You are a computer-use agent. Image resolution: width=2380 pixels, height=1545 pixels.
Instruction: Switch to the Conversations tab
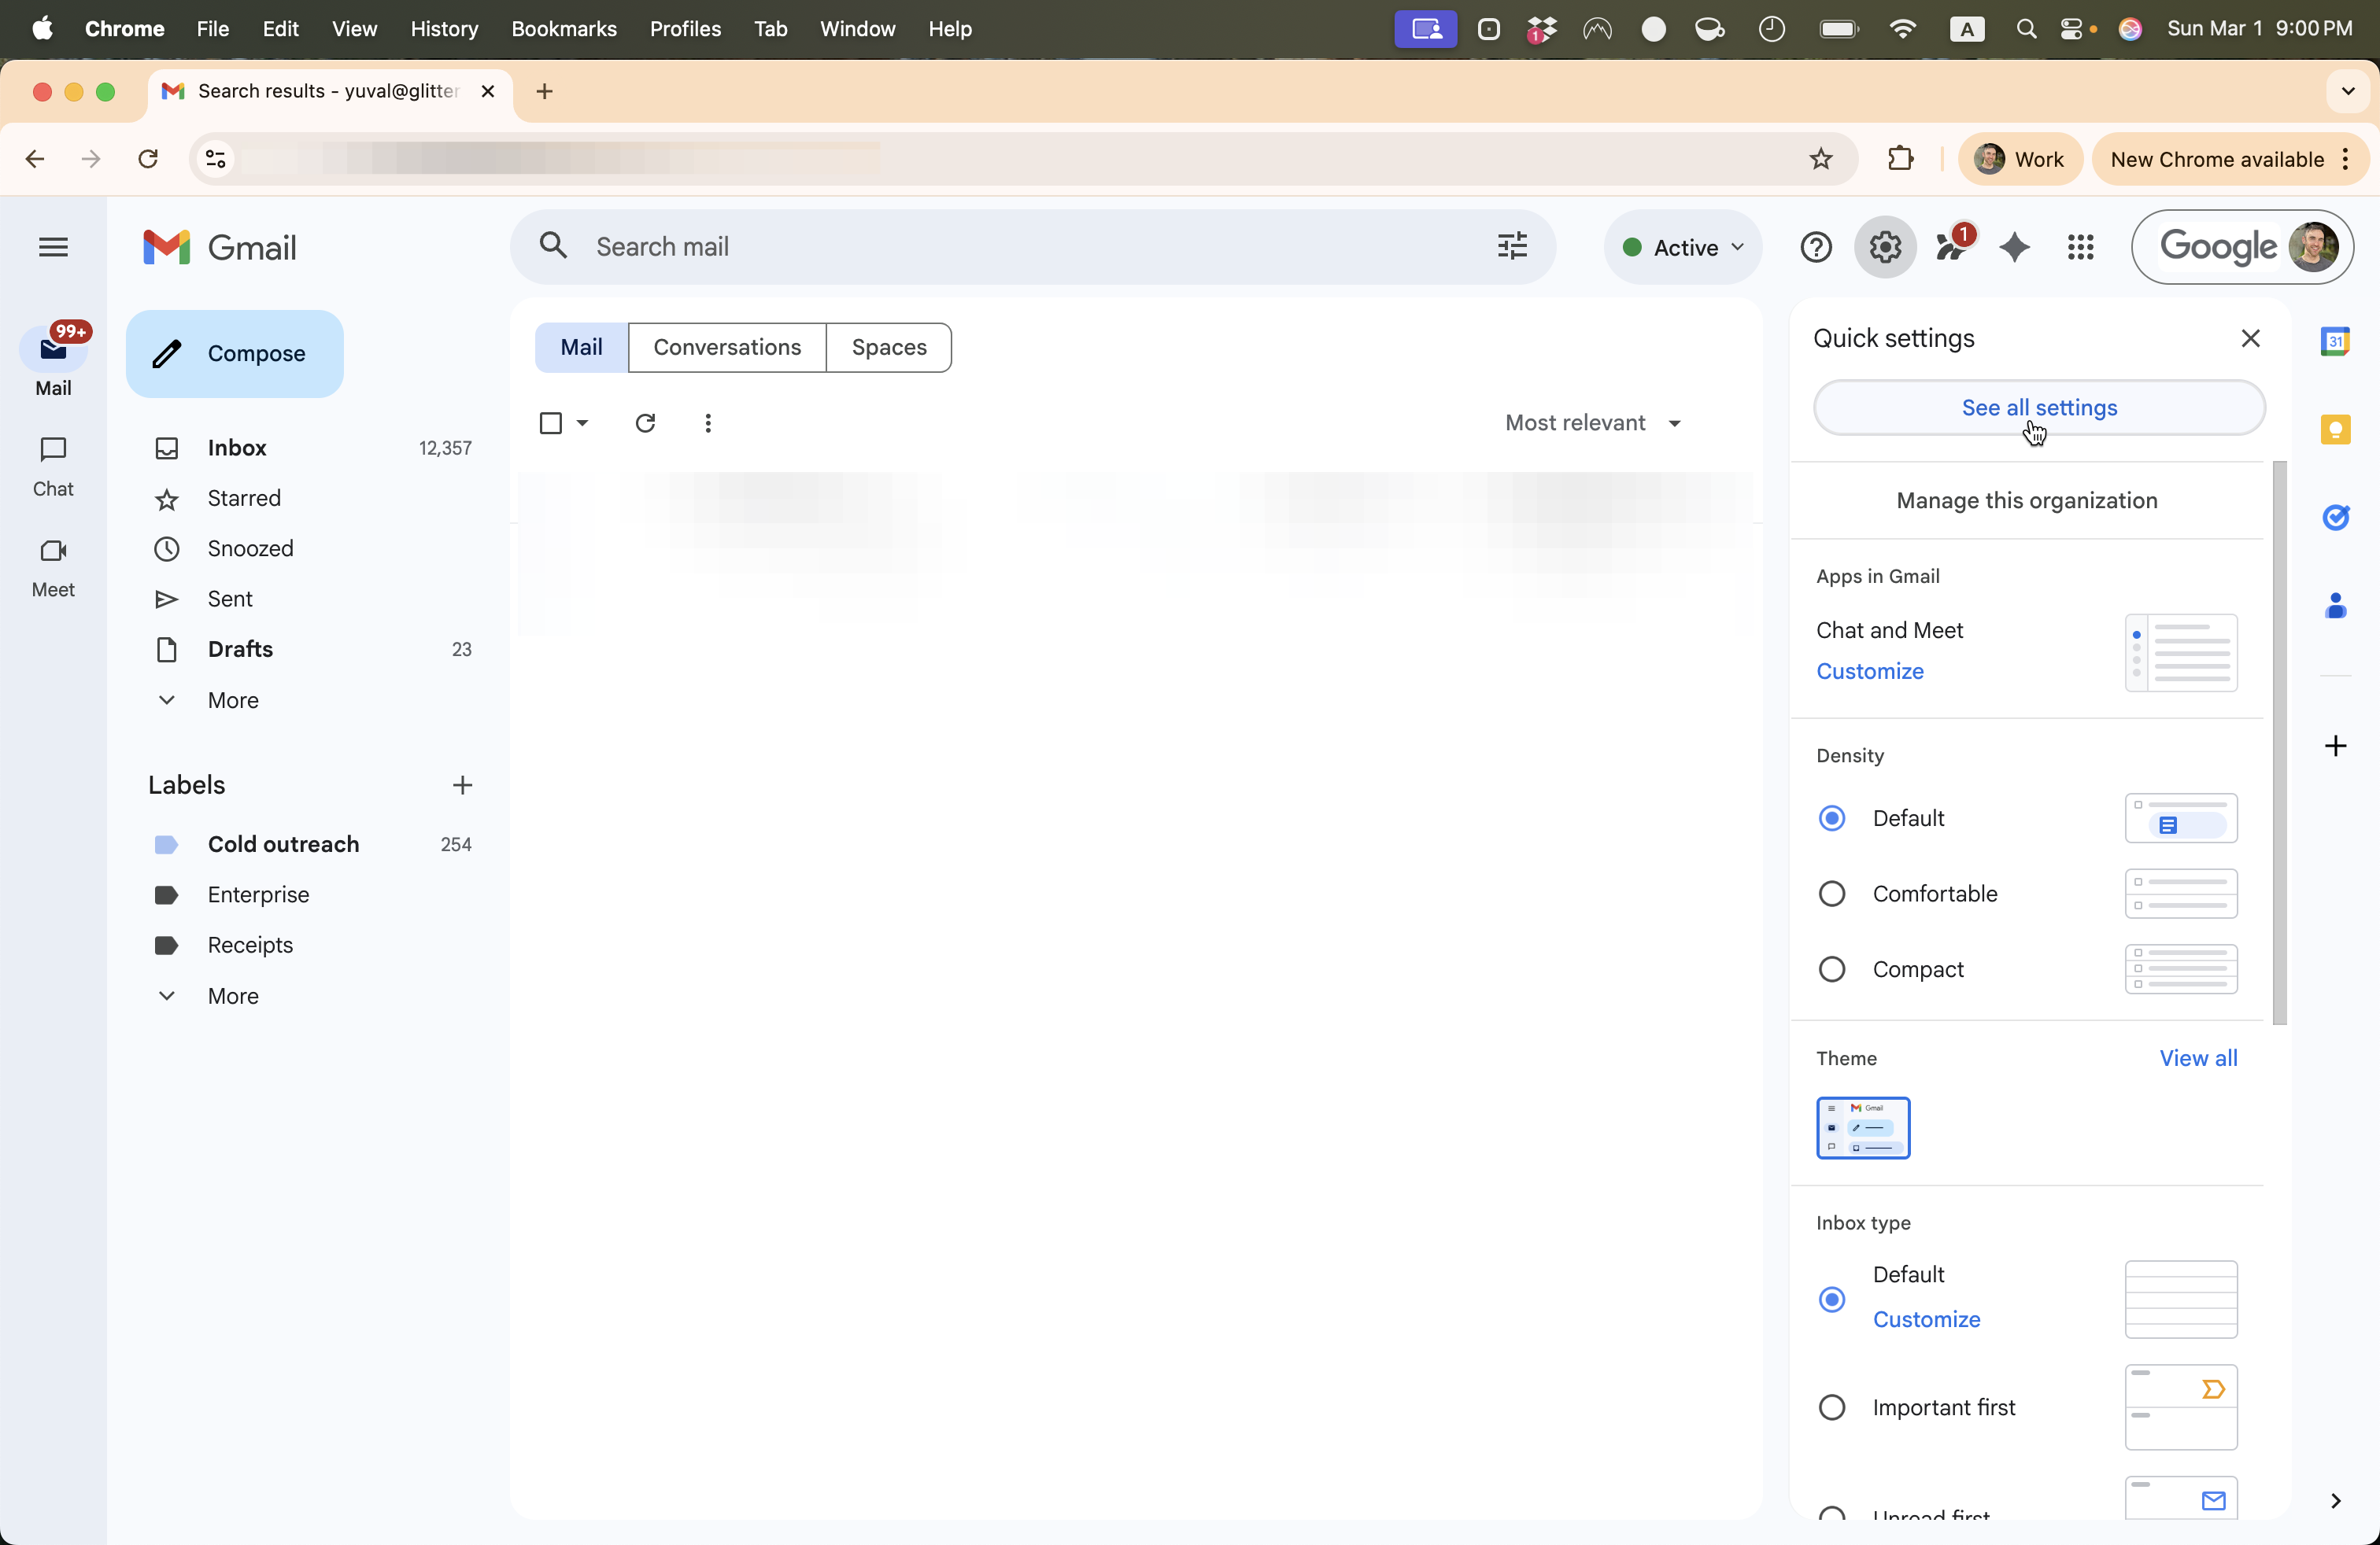point(727,347)
